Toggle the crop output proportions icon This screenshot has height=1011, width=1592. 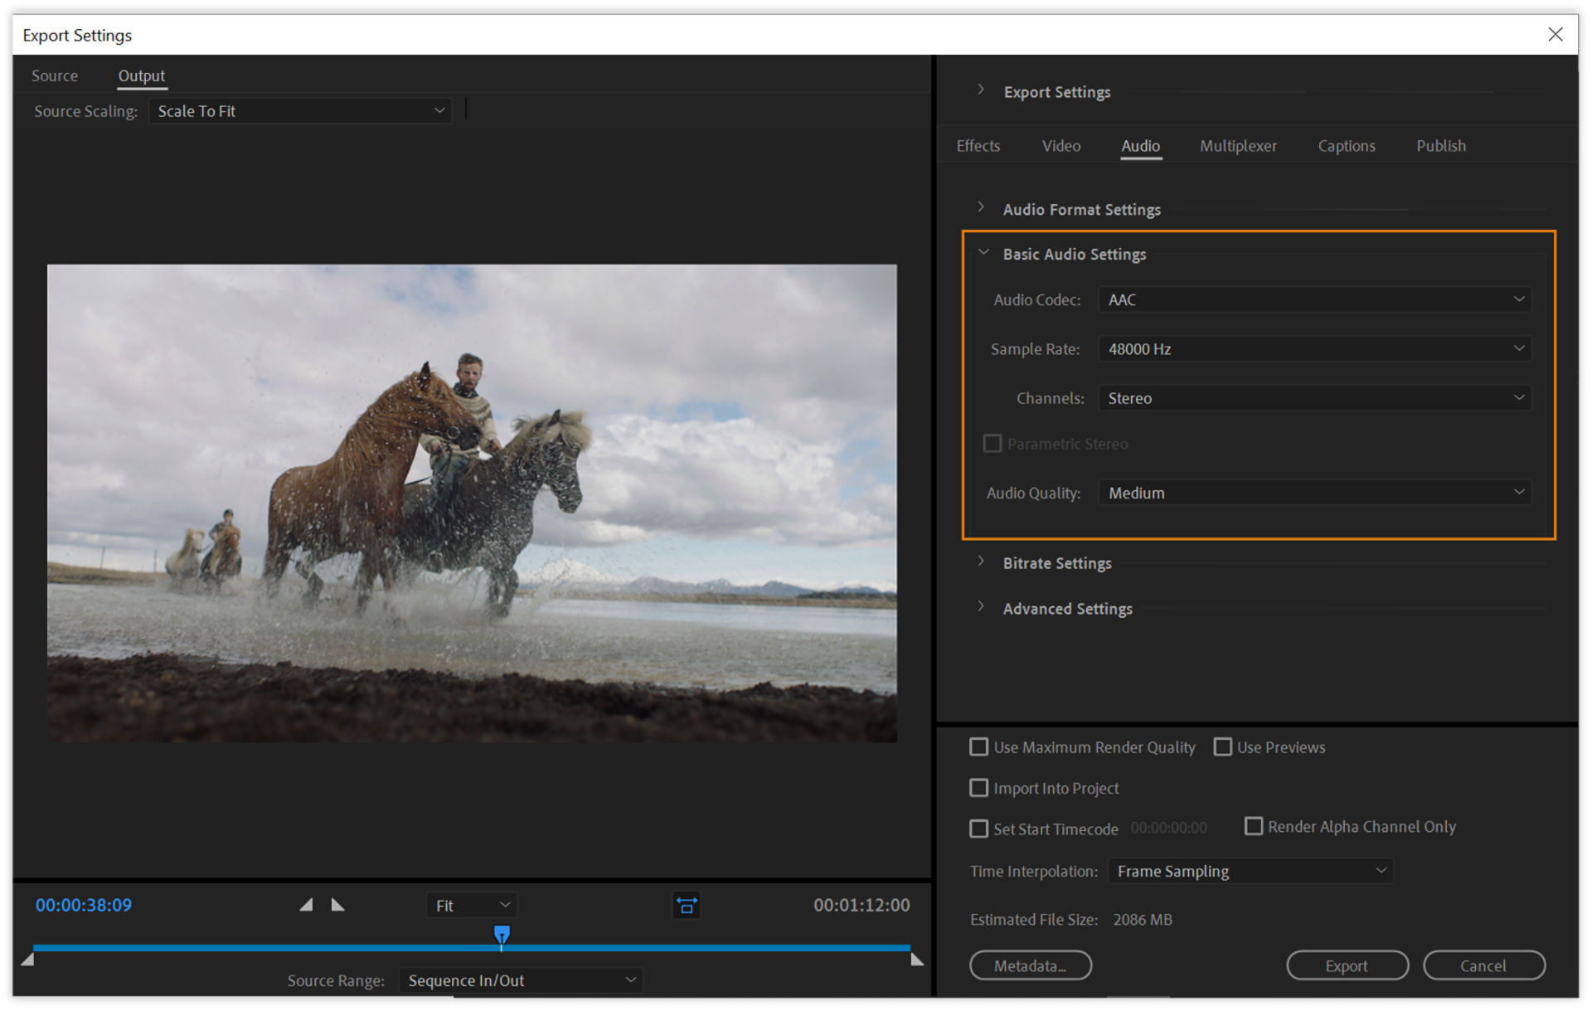coord(687,906)
